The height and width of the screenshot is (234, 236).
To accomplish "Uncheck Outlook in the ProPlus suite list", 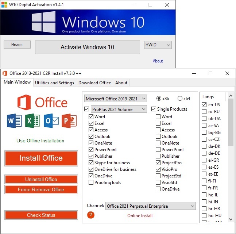I will click(x=91, y=137).
